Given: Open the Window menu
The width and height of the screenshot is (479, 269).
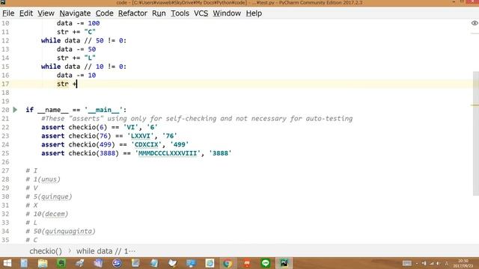Looking at the screenshot, I should point(227,13).
